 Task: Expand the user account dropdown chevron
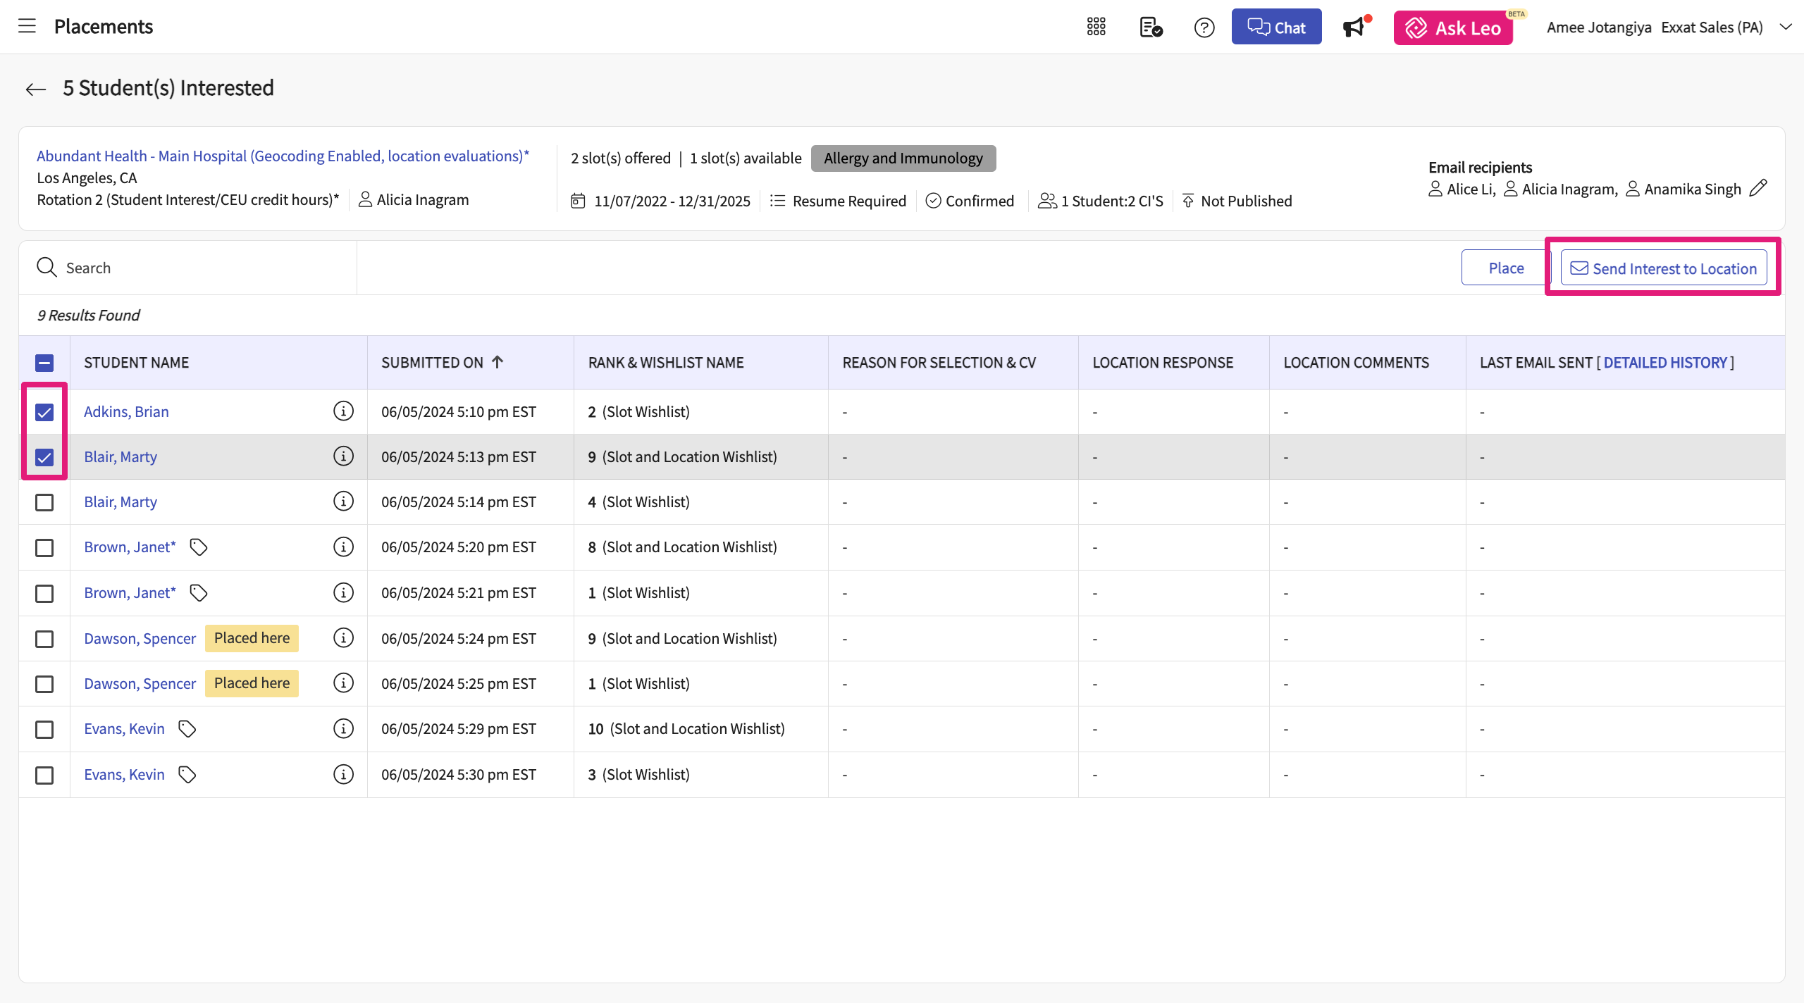tap(1785, 27)
